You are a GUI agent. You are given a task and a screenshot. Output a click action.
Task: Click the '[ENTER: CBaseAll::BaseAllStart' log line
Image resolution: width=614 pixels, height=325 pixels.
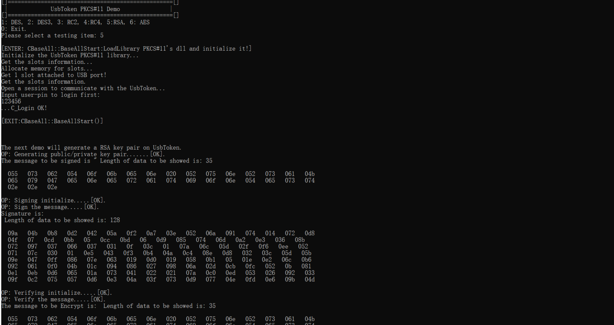(126, 49)
